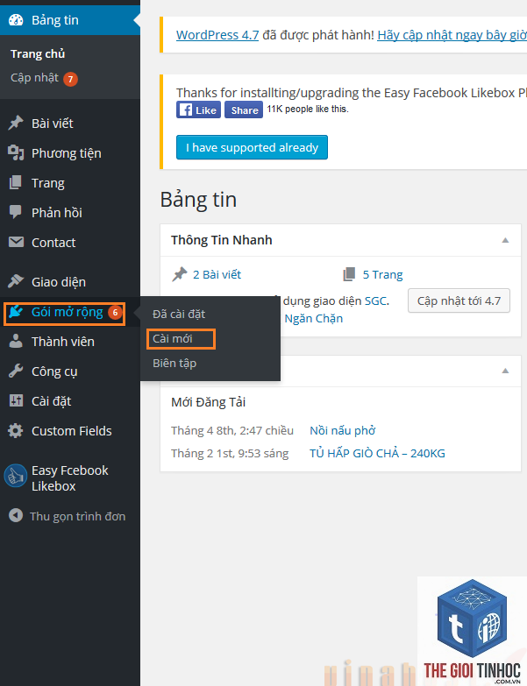This screenshot has width=527, height=686.
Task: Click the Ngăn Chặn link
Action: point(313,319)
